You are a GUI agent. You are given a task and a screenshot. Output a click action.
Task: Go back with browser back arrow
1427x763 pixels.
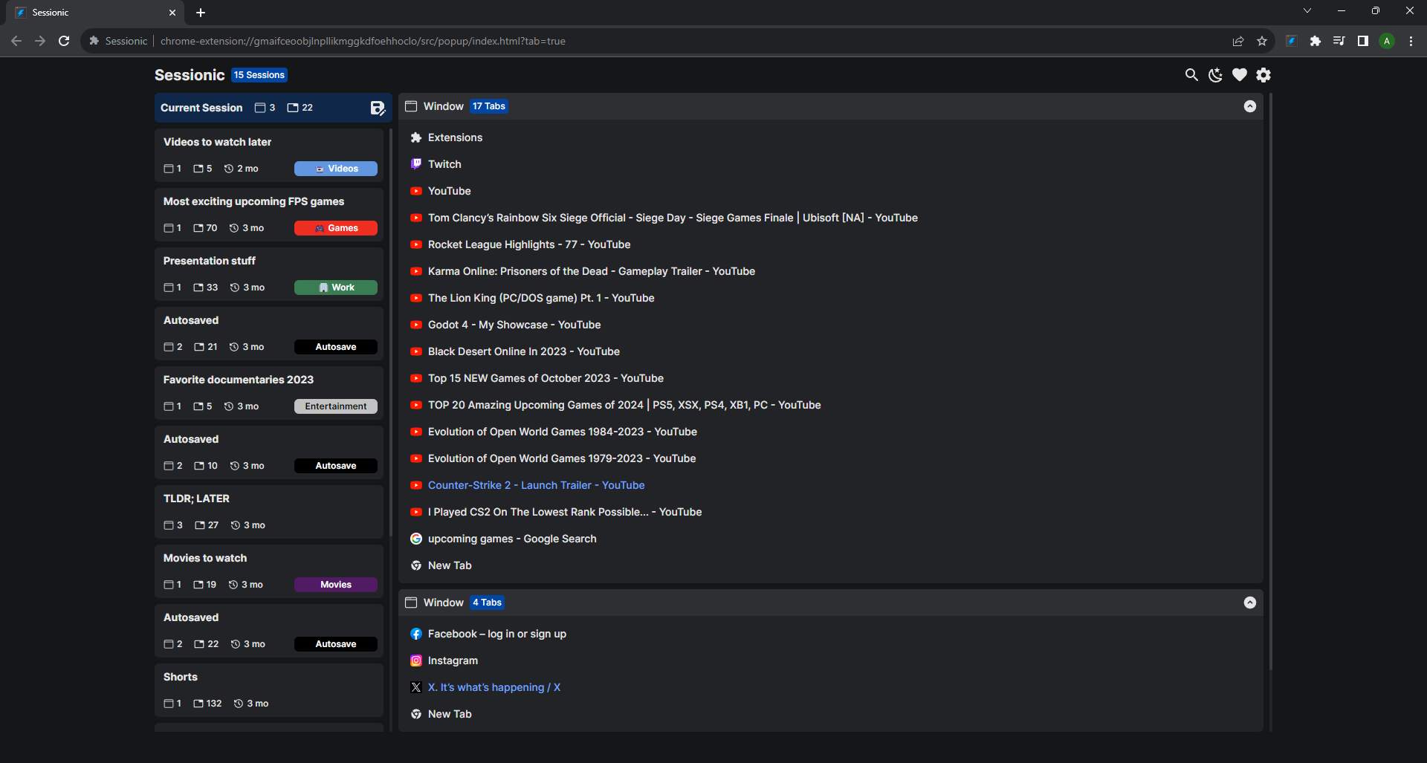tap(16, 41)
